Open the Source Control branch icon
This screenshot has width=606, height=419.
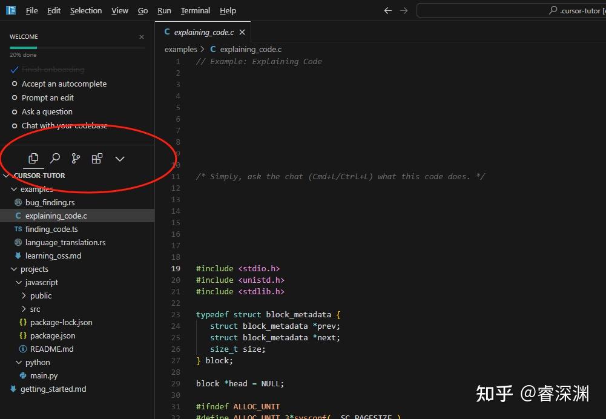(x=75, y=158)
